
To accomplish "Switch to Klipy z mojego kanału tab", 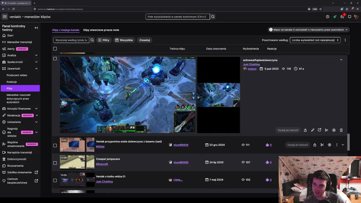I will coord(66,30).
